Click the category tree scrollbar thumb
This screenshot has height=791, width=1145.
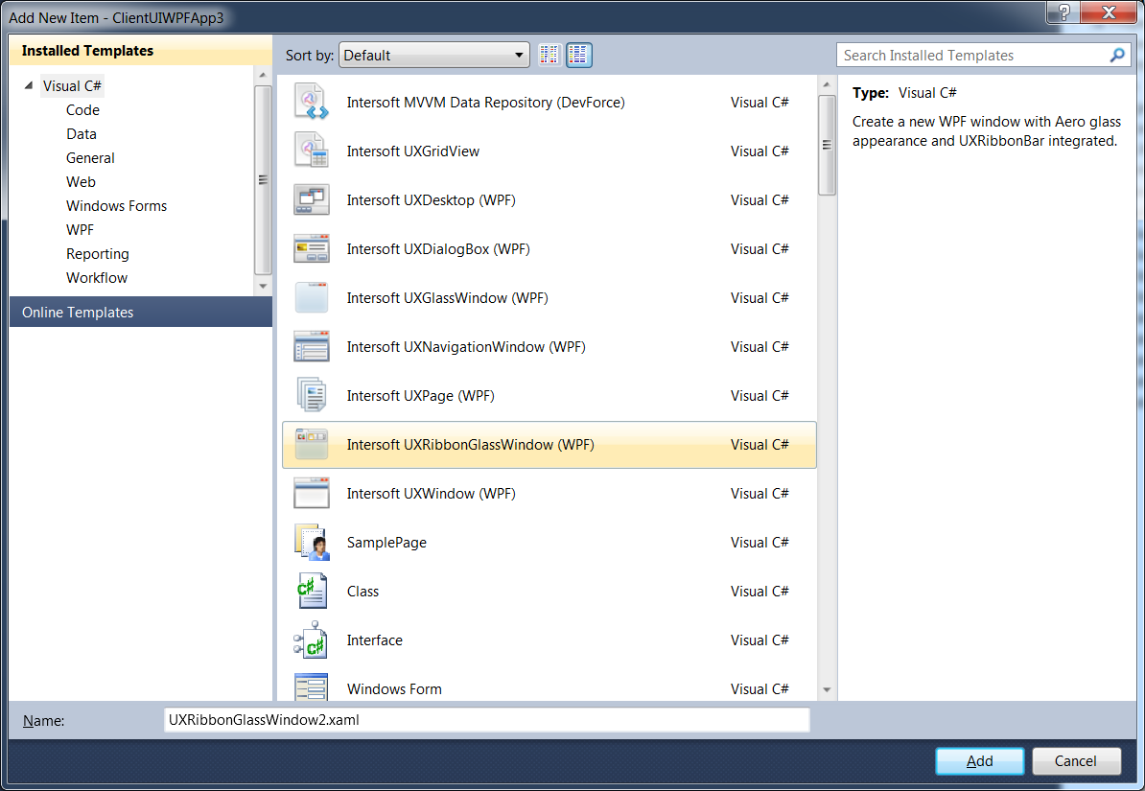click(x=263, y=179)
